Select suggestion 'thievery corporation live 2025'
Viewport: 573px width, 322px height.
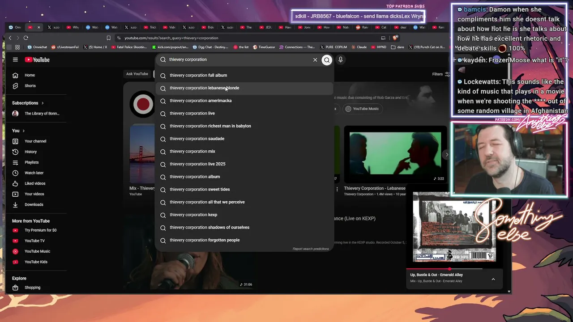pos(244,164)
